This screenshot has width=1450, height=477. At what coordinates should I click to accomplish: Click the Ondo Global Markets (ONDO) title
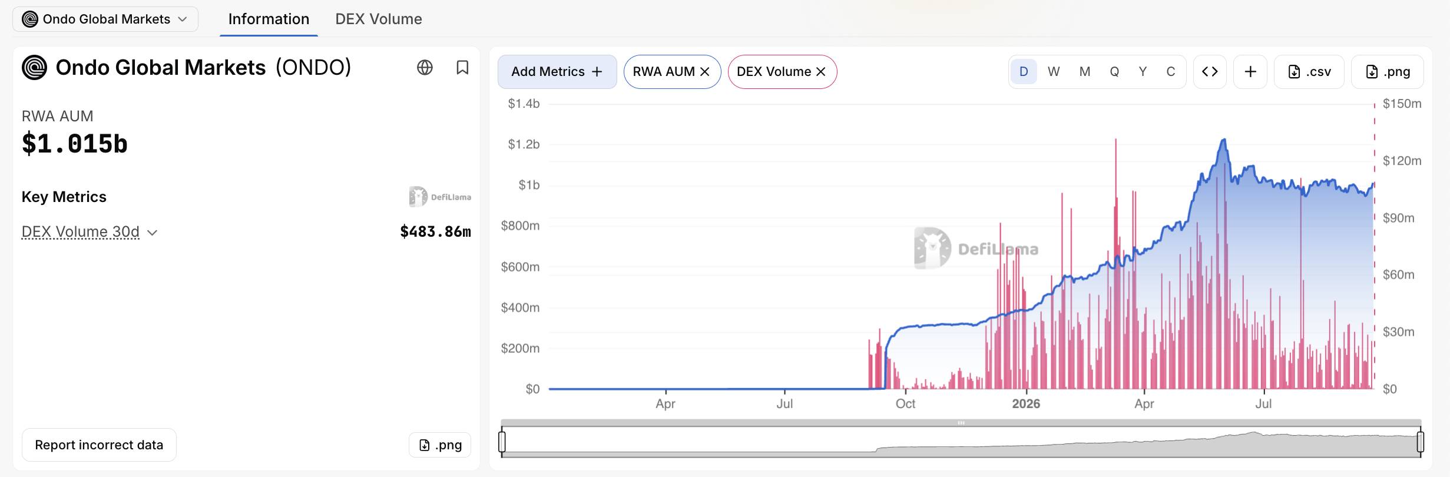tap(203, 68)
